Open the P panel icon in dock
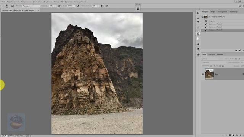Image resolution: width=244 pixels, height=137 pixels. point(198,38)
